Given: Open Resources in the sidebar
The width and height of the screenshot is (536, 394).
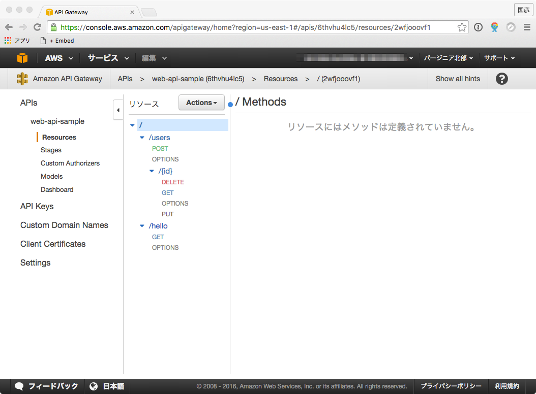Looking at the screenshot, I should tap(59, 137).
